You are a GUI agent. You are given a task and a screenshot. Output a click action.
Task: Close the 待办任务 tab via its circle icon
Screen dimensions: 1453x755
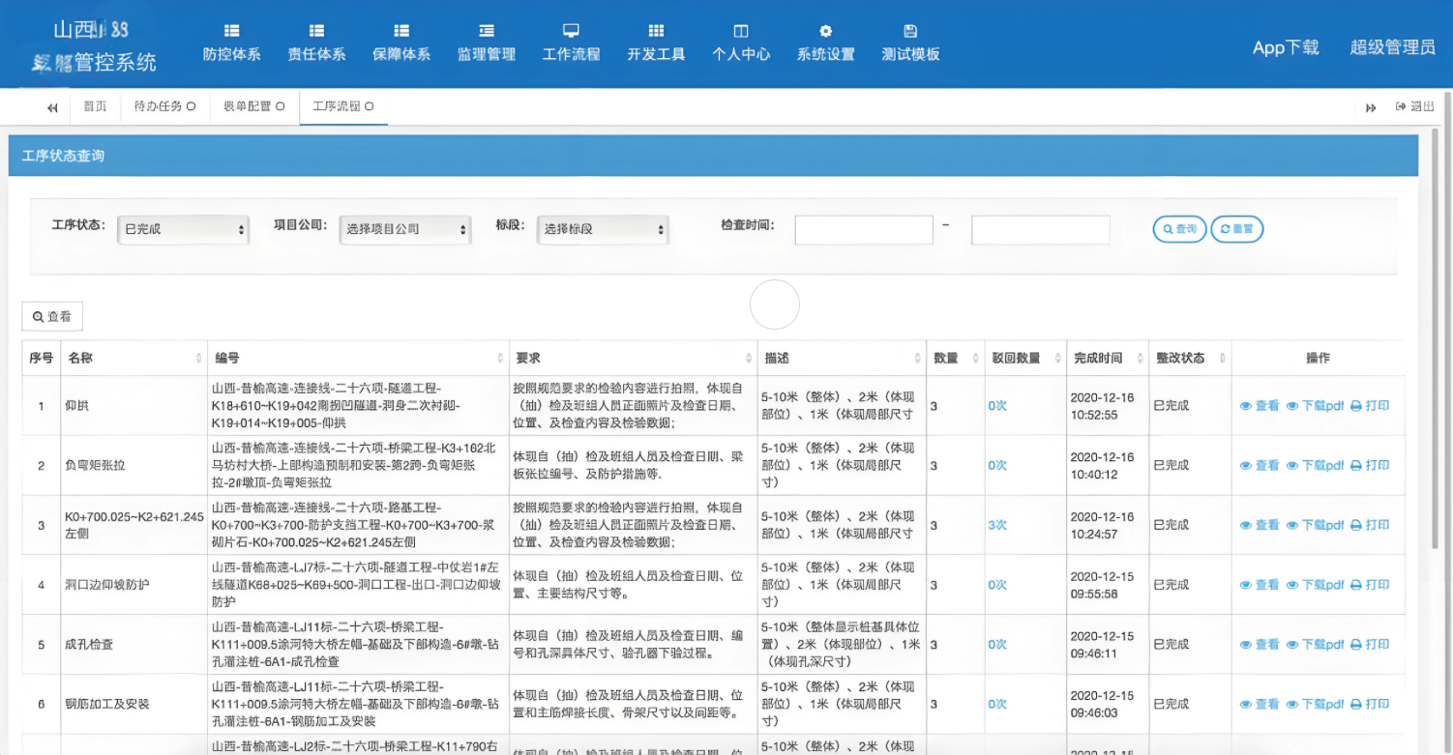191,106
